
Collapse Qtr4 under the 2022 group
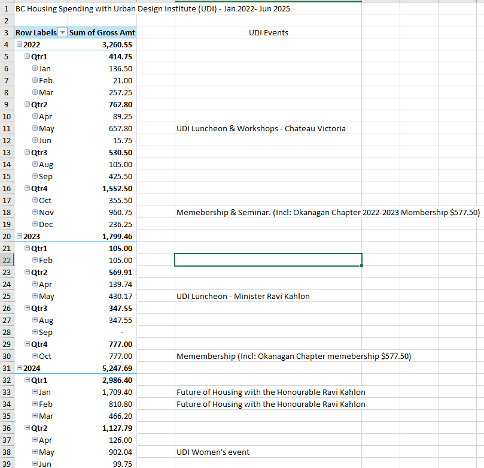coord(27,189)
